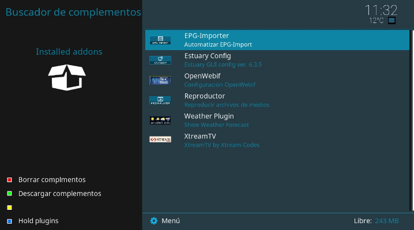
Task: Click the Menú gear icon
Action: pyautogui.click(x=154, y=221)
